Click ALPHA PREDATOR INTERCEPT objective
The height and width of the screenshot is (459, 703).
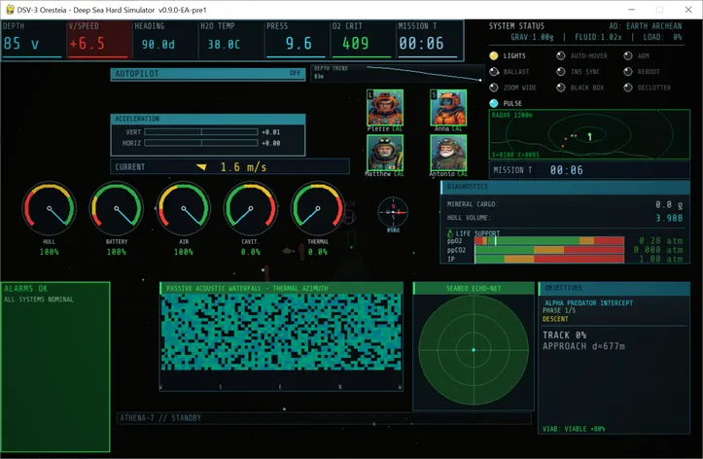[x=588, y=303]
